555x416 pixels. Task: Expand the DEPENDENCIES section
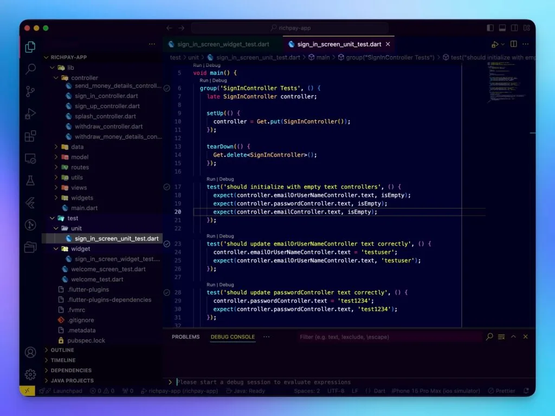tap(102, 371)
